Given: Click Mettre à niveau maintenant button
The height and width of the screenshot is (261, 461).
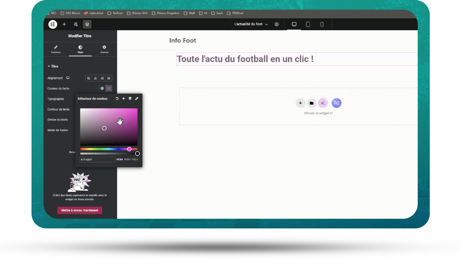Looking at the screenshot, I should coord(80,210).
